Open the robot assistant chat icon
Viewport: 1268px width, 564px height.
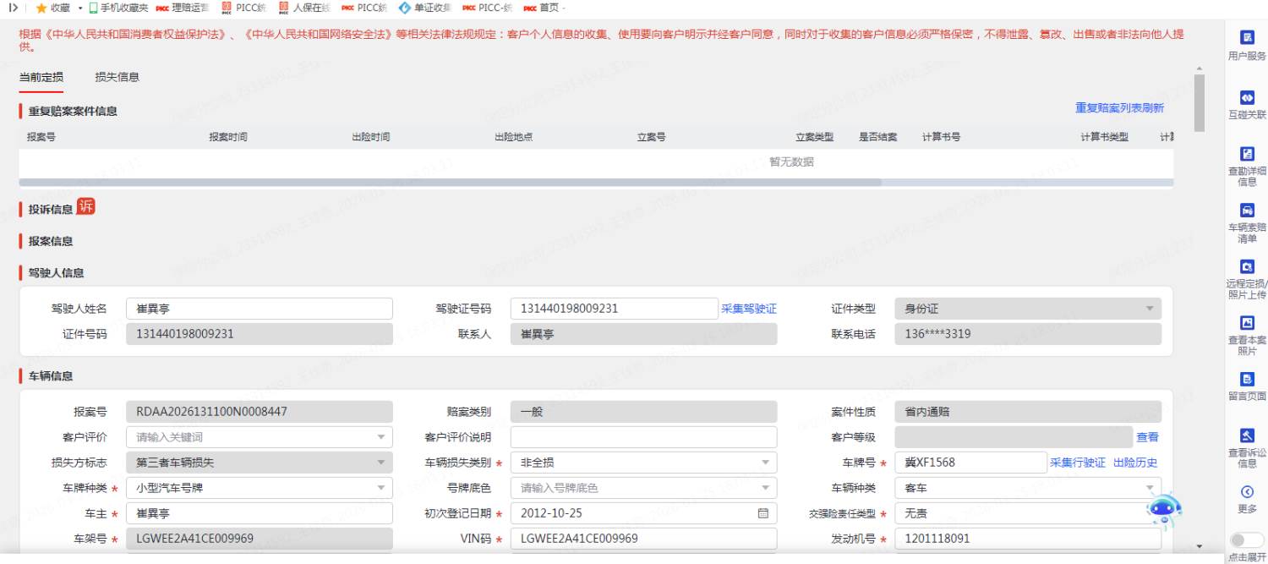(1164, 510)
